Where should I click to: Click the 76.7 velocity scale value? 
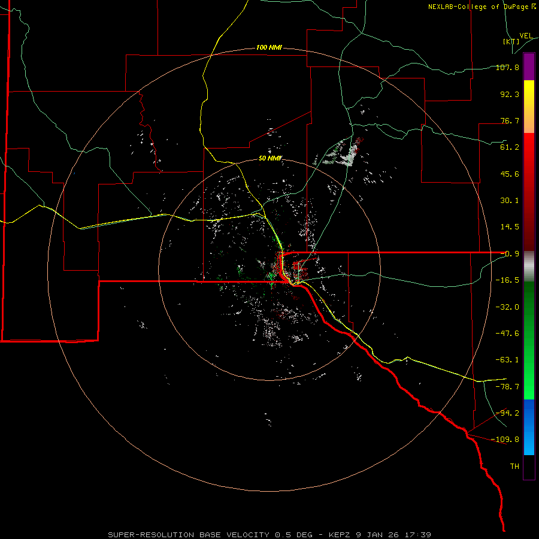(510, 120)
